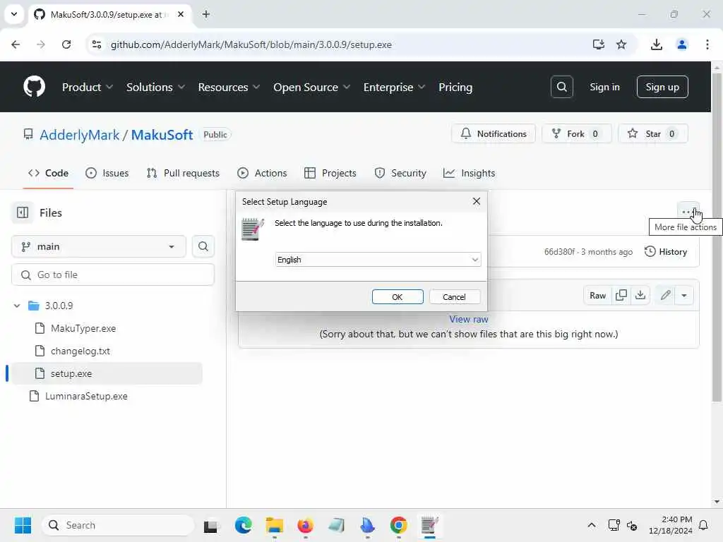Viewport: 723px width, 542px height.
Task: Collapse the 3.0.0.9 folder
Action: (x=17, y=306)
